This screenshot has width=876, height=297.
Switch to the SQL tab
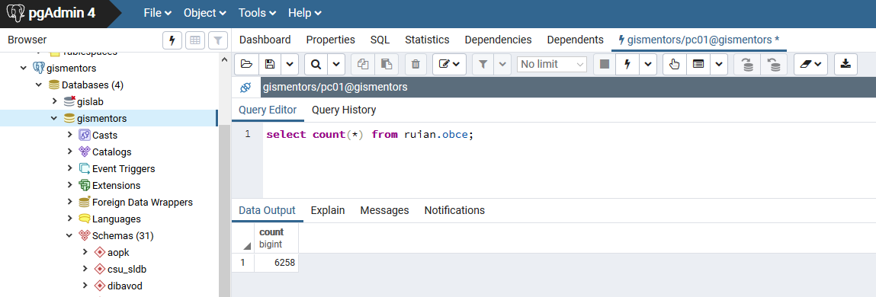click(x=380, y=40)
